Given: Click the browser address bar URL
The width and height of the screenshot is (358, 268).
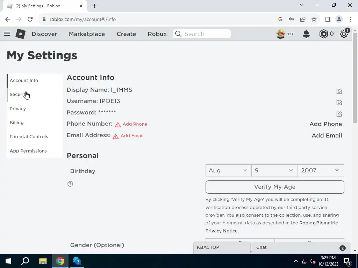Looking at the screenshot, I should (x=83, y=20).
